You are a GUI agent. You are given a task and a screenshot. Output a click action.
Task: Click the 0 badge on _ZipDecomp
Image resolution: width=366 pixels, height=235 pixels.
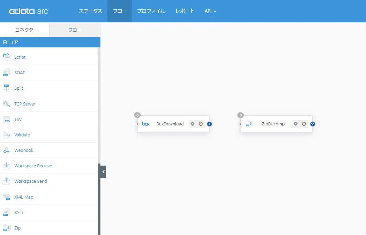point(240,115)
